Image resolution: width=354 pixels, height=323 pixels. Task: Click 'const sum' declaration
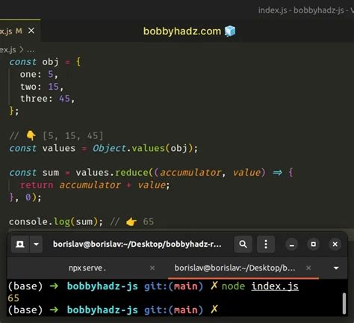[34, 173]
